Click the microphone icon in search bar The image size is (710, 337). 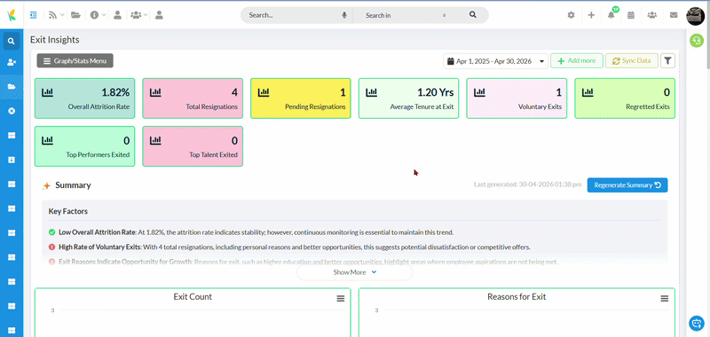(344, 15)
